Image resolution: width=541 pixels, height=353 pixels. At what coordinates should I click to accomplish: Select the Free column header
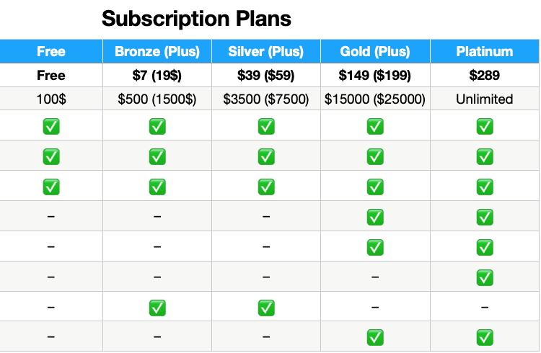[x=51, y=52]
